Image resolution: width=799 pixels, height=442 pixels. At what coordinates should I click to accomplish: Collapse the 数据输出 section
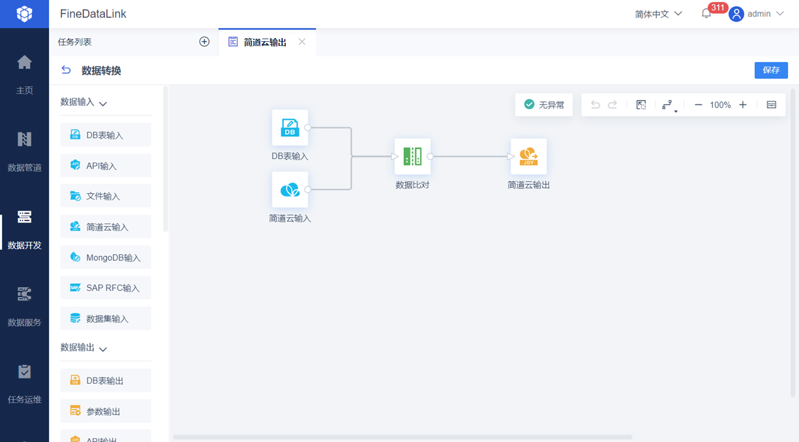tap(103, 349)
